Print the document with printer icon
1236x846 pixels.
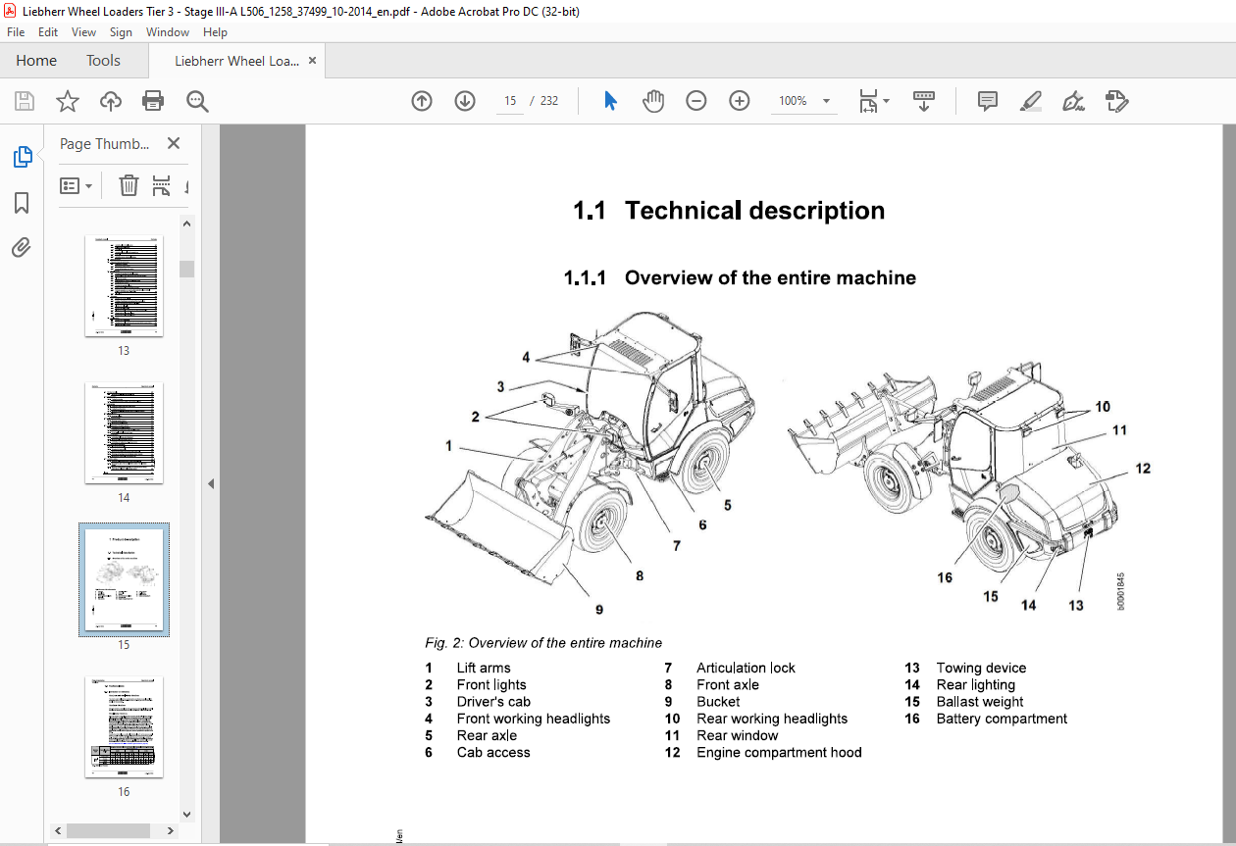153,101
